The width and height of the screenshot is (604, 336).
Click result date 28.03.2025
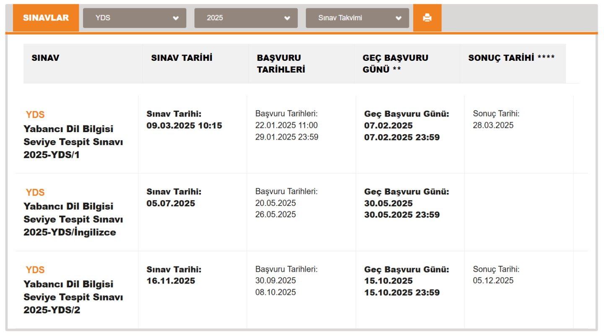point(493,125)
